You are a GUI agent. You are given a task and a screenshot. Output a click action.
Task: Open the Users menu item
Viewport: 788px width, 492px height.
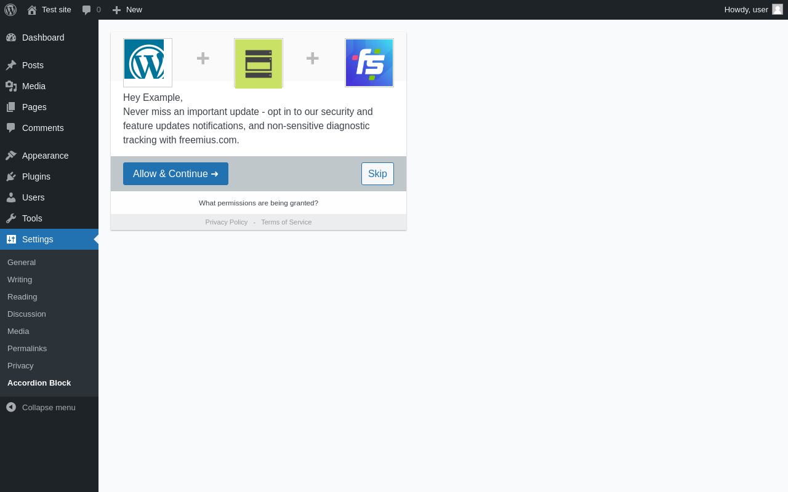pyautogui.click(x=49, y=197)
